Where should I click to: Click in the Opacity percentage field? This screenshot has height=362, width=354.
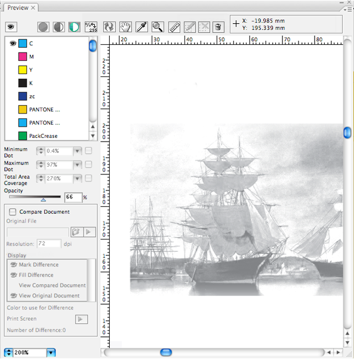coord(73,197)
